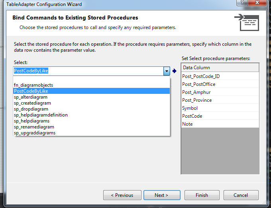
Task: Select sp_renamediagram list entry
Action: tap(34, 127)
